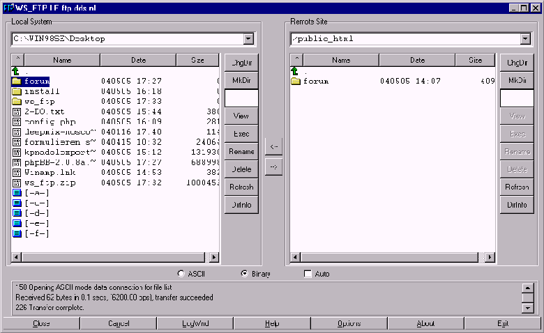Image resolution: width=544 pixels, height=333 pixels.
Task: Click the remote Refresh button
Action: coord(517,187)
